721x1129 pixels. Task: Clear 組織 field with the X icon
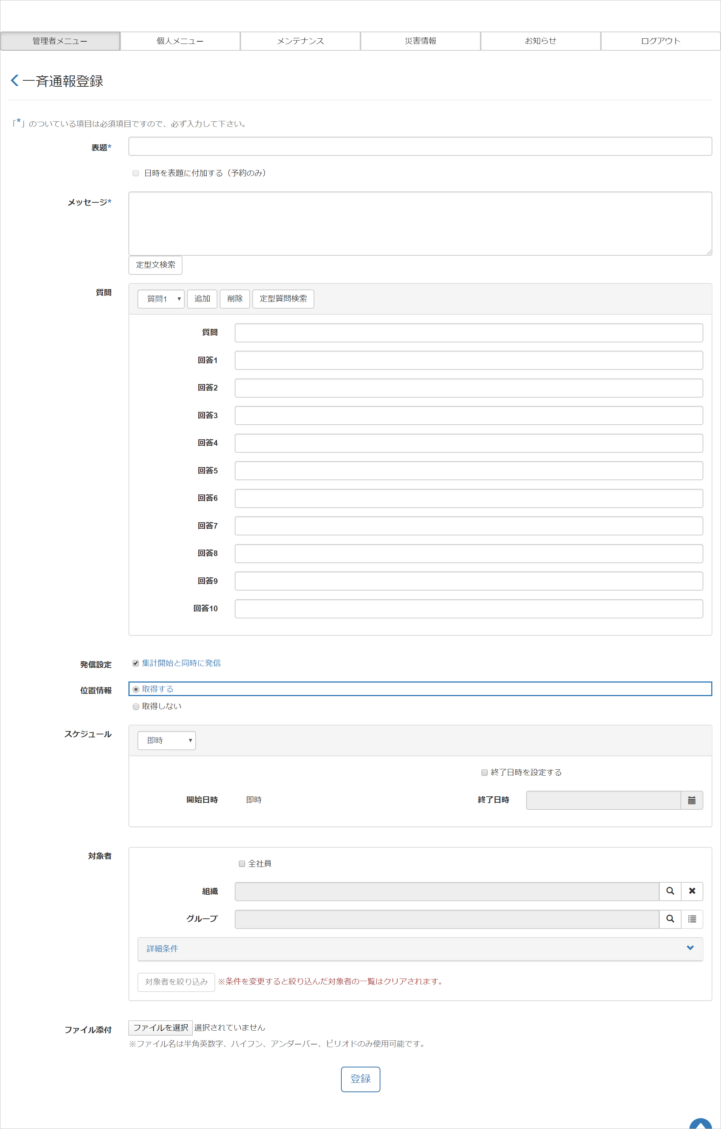tap(692, 891)
